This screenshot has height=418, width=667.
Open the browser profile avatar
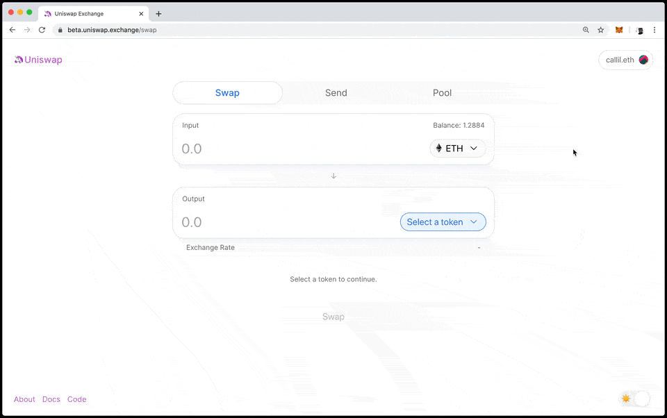pos(639,30)
